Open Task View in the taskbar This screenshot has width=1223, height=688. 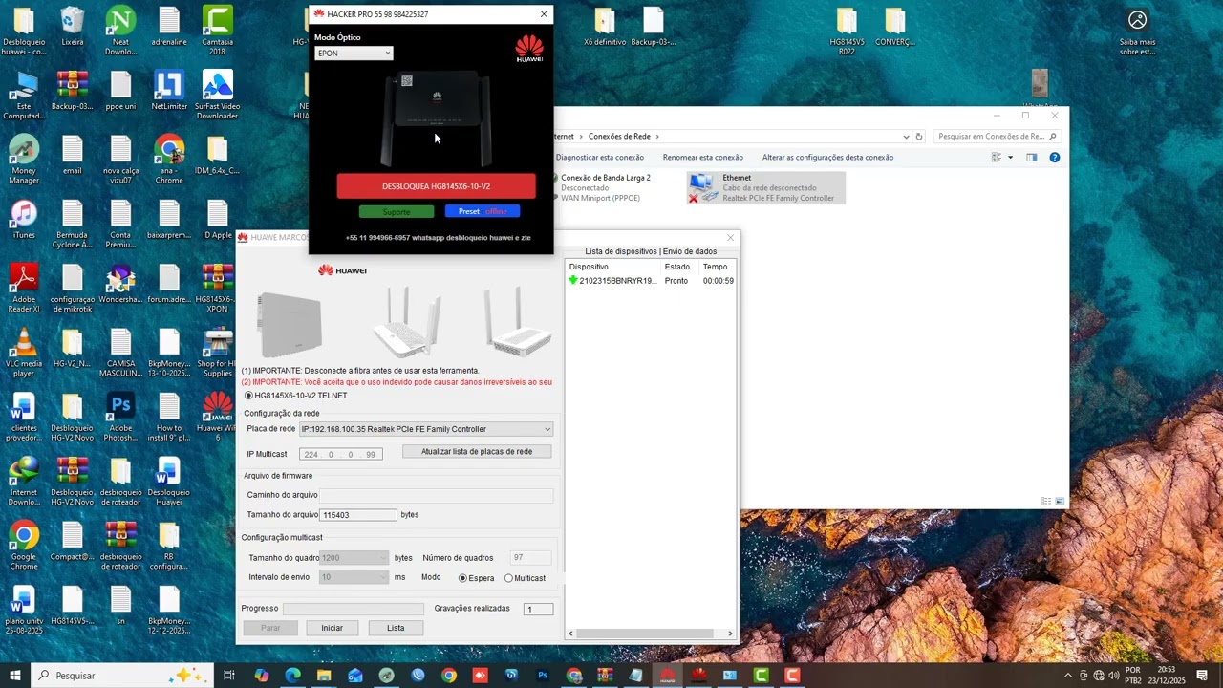pyautogui.click(x=229, y=675)
